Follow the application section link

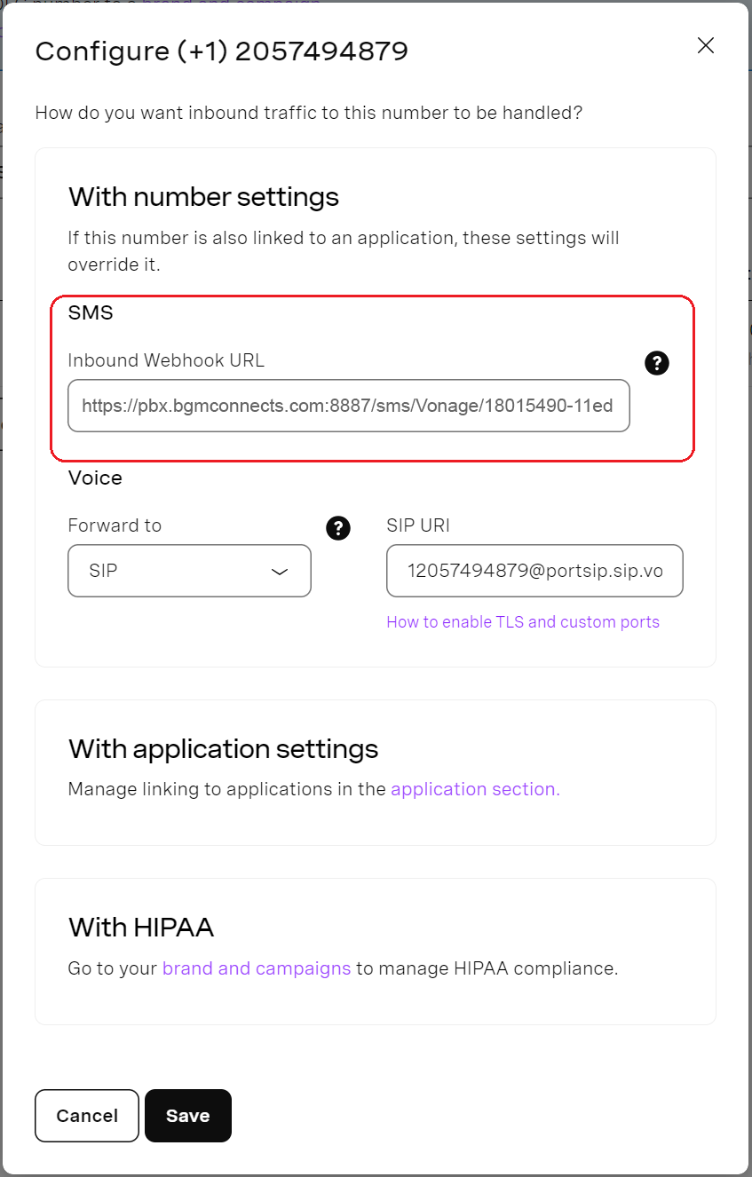[x=475, y=789]
